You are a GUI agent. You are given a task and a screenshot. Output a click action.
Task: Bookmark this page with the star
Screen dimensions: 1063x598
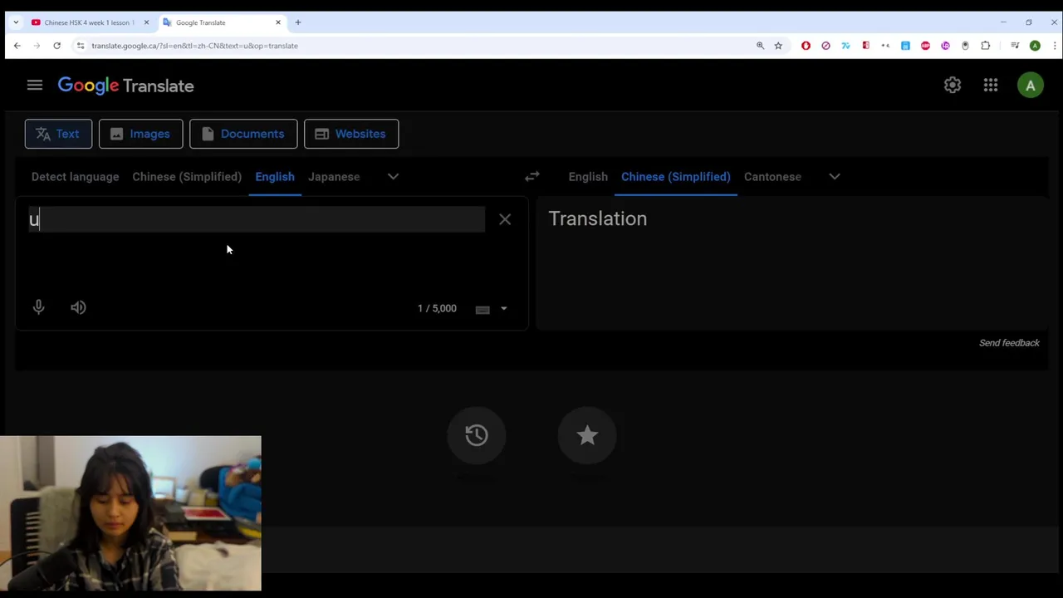tap(778, 46)
